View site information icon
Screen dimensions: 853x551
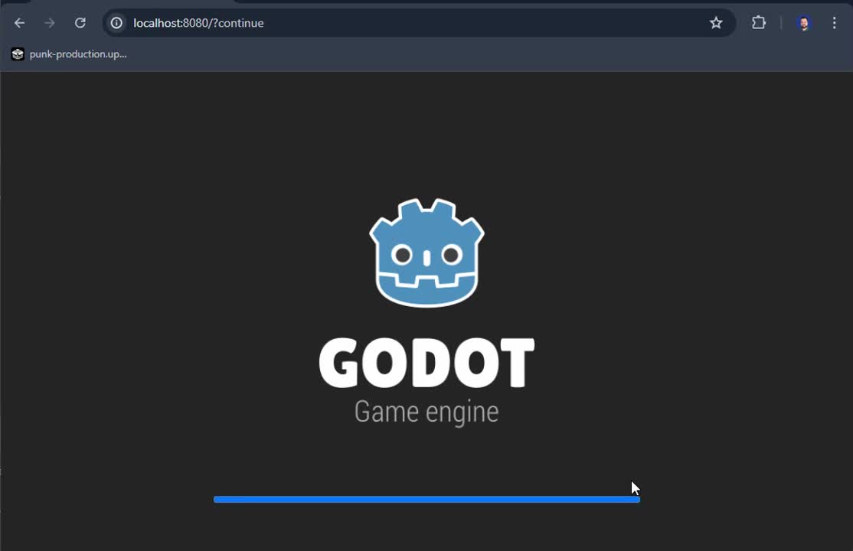[x=116, y=23]
